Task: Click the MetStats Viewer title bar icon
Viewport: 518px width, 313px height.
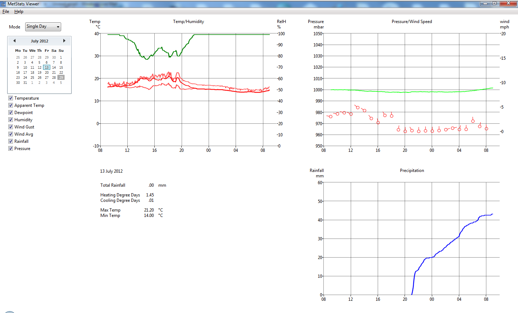Action: click(x=3, y=4)
